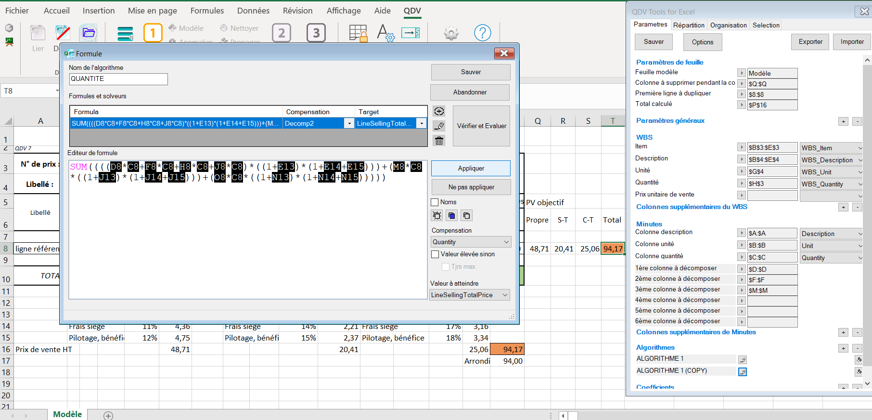Viewport: 872px width, 420px height.
Task: Click the range picker next to Colonne quantité
Action: [742, 257]
